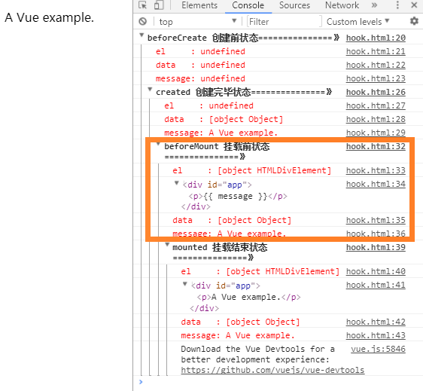Open the Custom levels dropdown
Image resolution: width=423 pixels, height=391 pixels.
pyautogui.click(x=358, y=21)
